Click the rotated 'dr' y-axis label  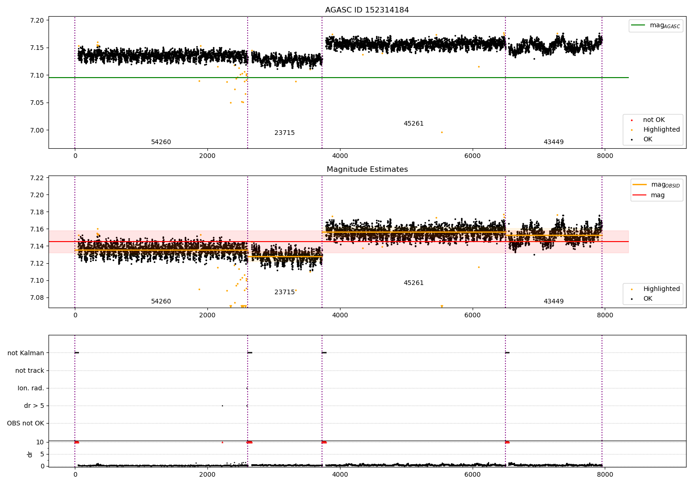(x=30, y=454)
